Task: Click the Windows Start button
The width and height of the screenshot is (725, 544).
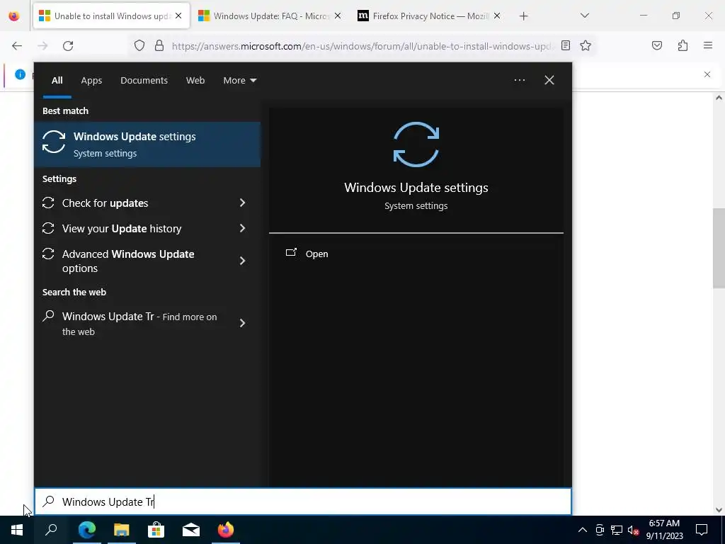Action: pyautogui.click(x=17, y=530)
